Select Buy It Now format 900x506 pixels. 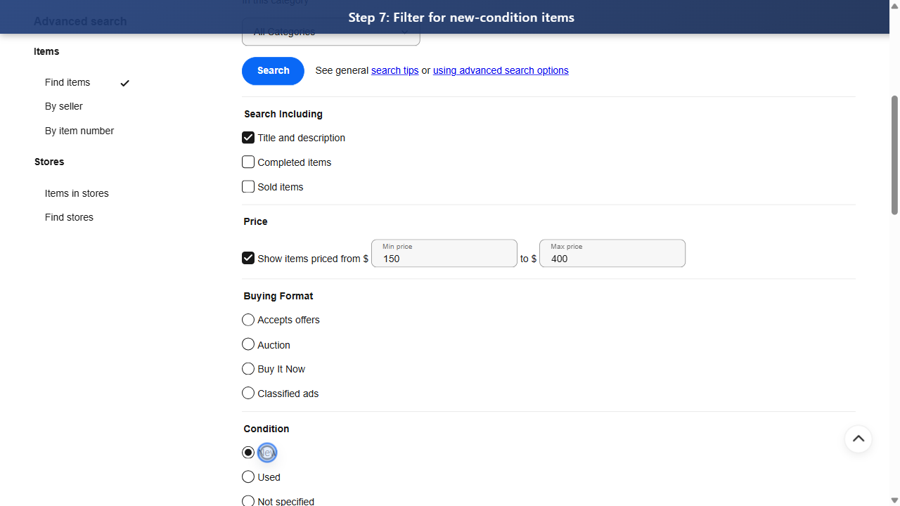click(247, 368)
